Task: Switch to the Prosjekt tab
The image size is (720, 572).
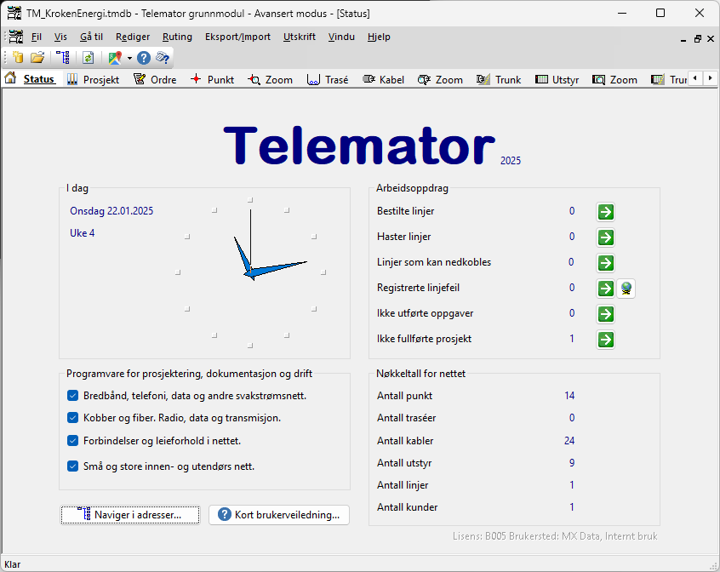Action: [94, 79]
